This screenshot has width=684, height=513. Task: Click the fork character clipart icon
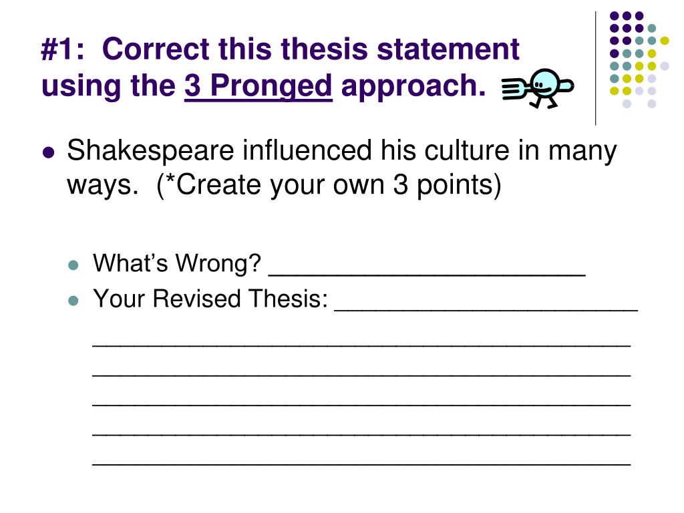tap(538, 89)
